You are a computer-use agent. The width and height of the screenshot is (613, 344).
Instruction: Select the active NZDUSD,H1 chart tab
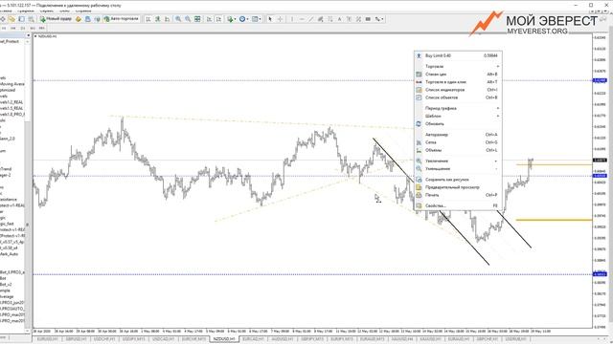[224, 339]
